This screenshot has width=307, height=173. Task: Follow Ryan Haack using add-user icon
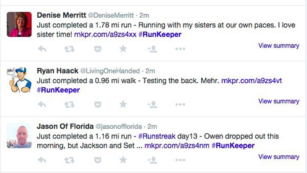pos(152,105)
